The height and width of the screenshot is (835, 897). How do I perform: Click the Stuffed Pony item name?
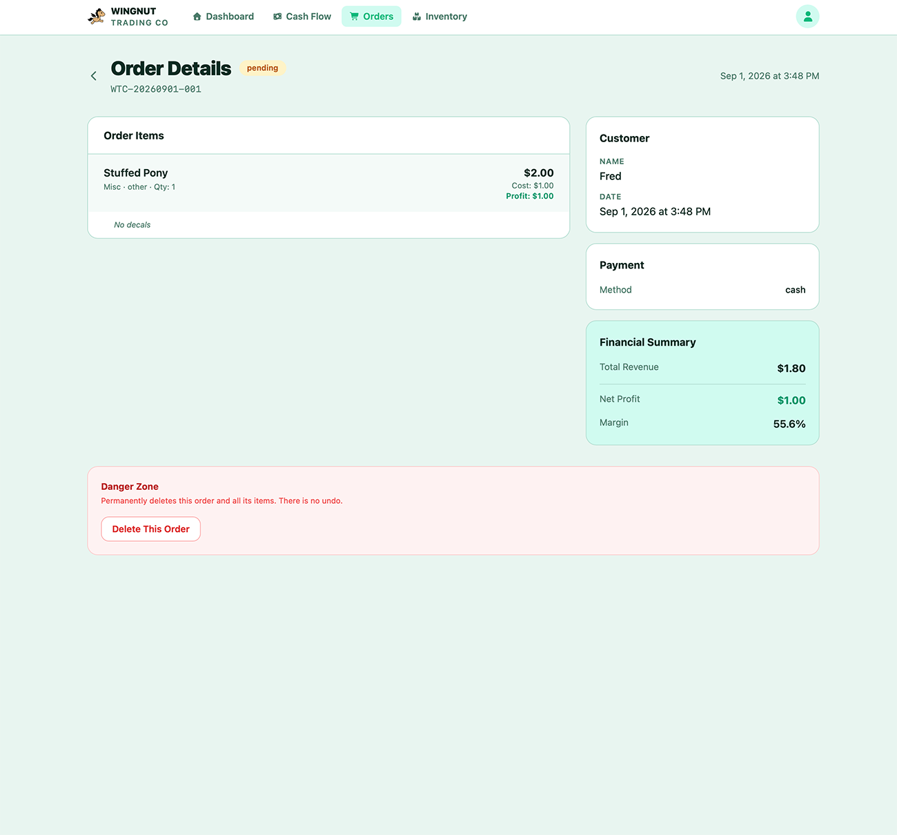(136, 173)
